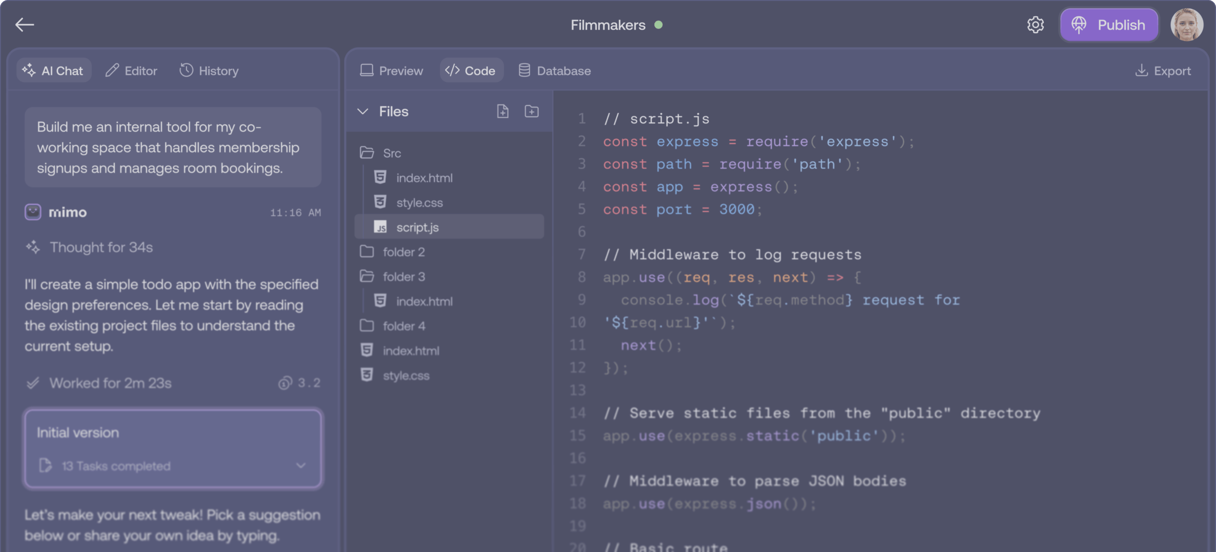Click the Export download icon

coord(1142,70)
